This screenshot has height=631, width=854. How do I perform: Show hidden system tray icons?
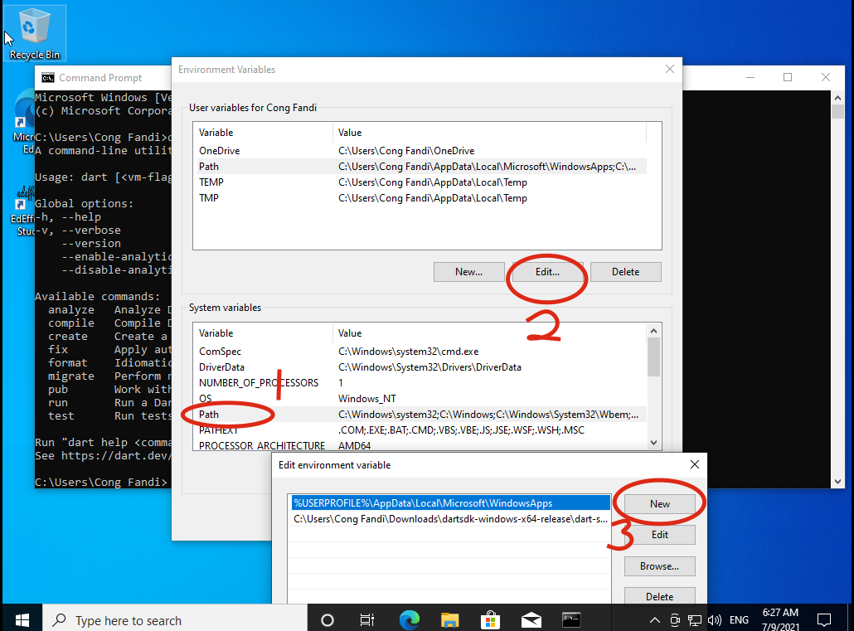(655, 620)
